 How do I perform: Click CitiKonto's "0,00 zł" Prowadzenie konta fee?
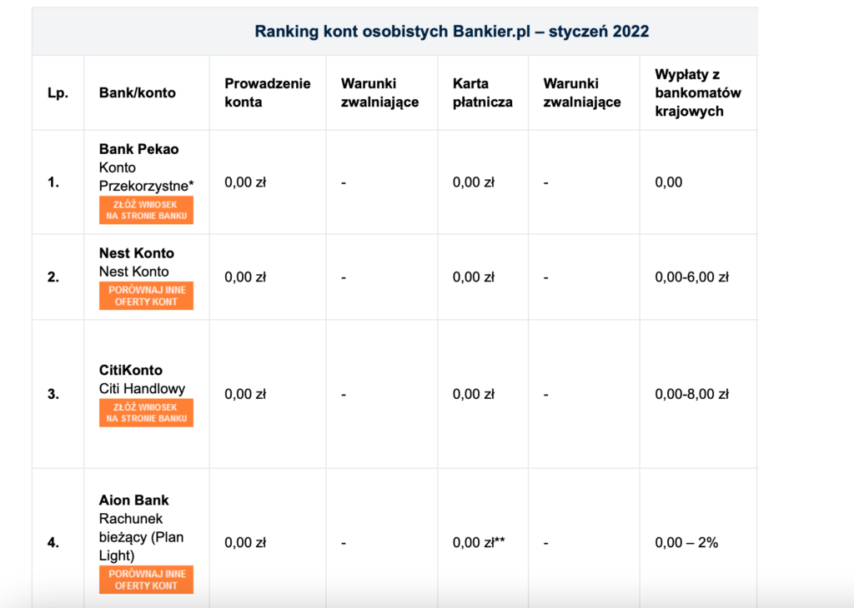245,394
